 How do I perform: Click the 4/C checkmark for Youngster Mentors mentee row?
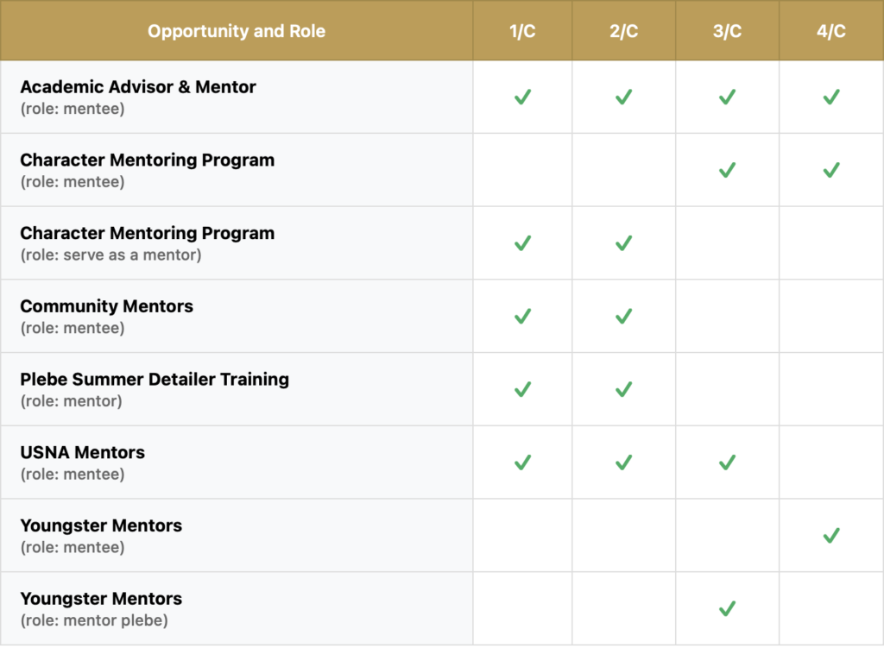click(830, 536)
